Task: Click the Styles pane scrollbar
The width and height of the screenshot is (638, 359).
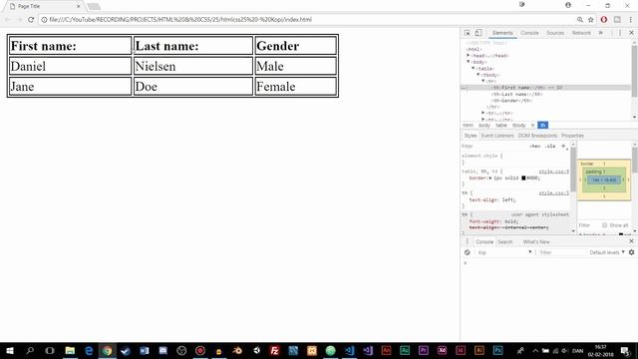Action: tap(573, 169)
